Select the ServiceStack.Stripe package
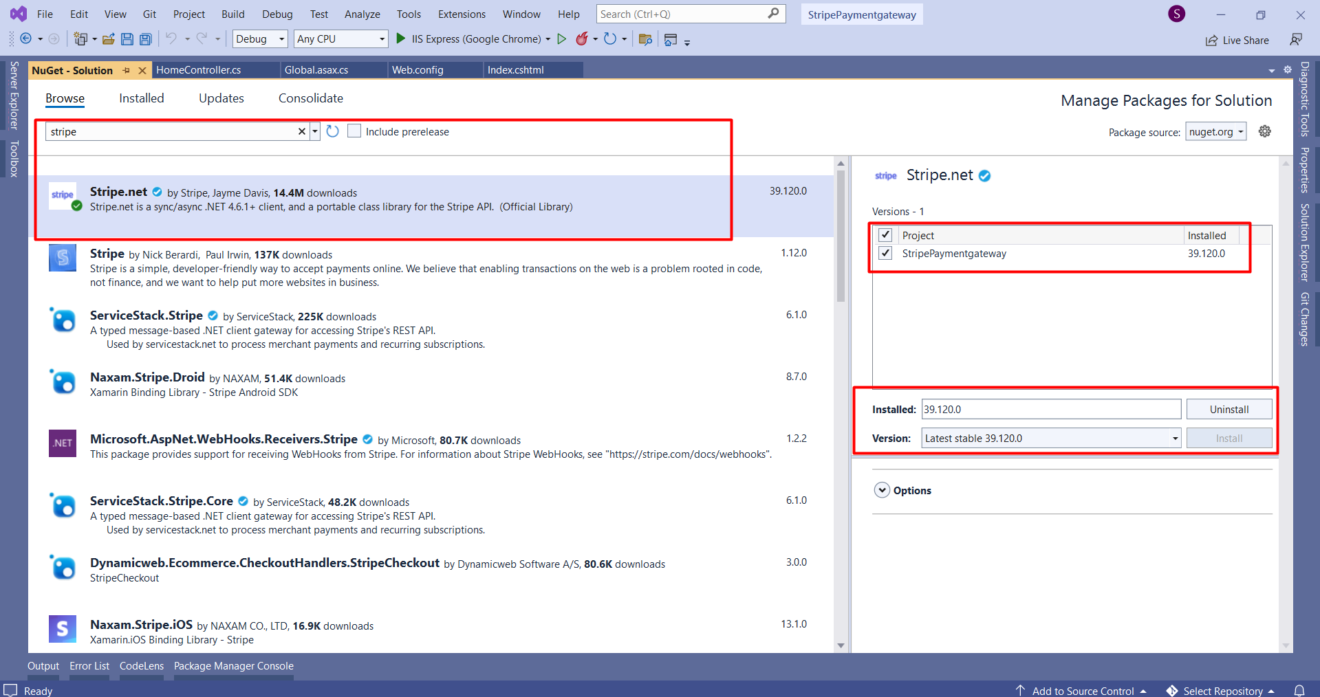The image size is (1320, 697). point(431,329)
